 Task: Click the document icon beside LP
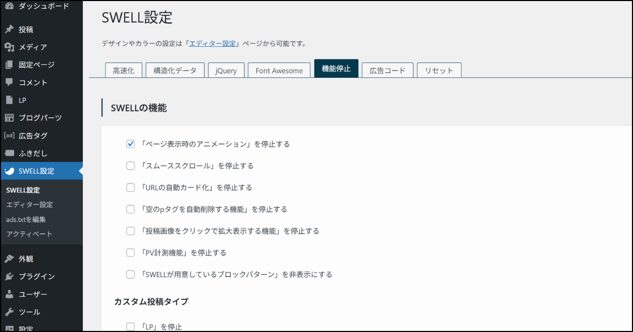pos(9,100)
